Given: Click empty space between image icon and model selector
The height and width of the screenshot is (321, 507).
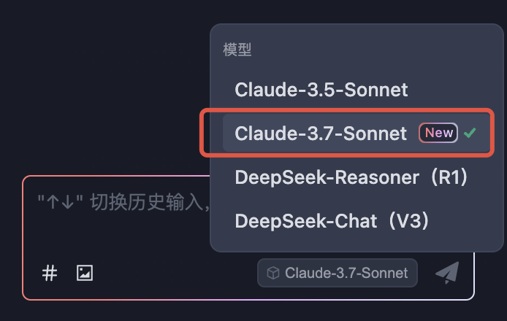Looking at the screenshot, I should point(175,273).
